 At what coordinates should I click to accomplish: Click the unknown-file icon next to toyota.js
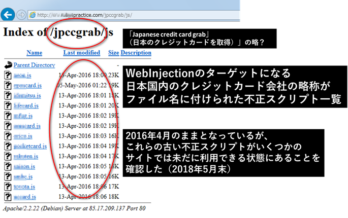(x=8, y=187)
